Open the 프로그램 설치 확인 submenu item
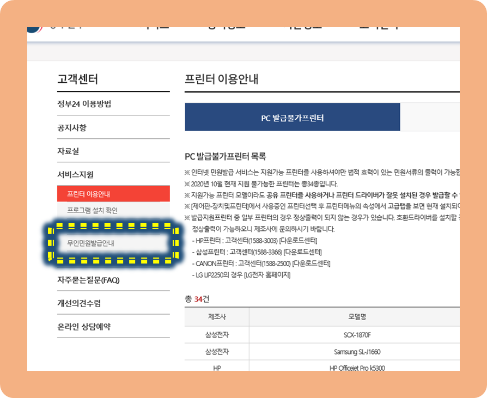This screenshot has height=398, width=487. (x=113, y=210)
